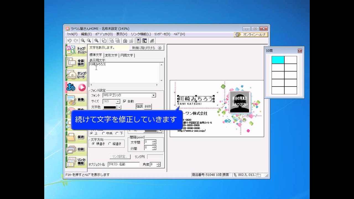The width and height of the screenshot is (354, 199).
Task: Open the リンク機能 sidebar button
Action: pyautogui.click(x=76, y=162)
